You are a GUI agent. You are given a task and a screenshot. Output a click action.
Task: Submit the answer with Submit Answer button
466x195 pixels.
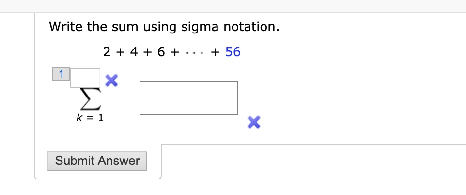(97, 161)
